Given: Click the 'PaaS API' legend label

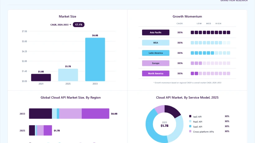Looking at the screenshot, I should tap(197, 122).
